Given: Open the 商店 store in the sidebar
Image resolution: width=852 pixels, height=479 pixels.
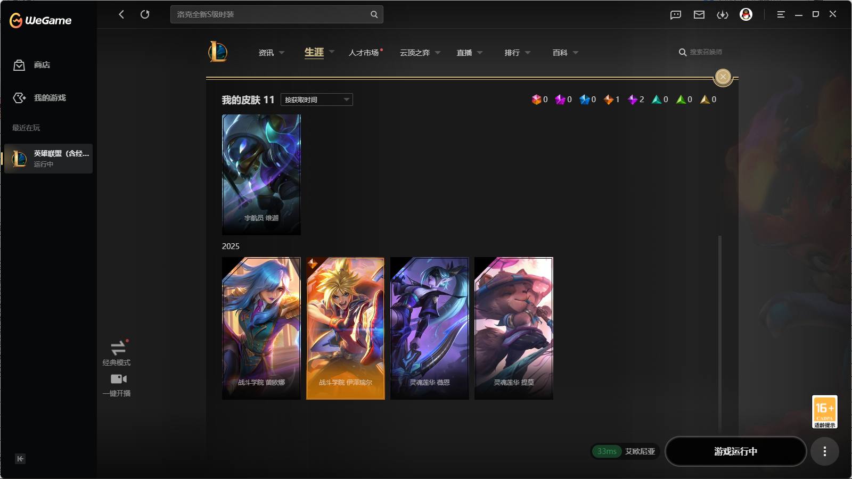Looking at the screenshot, I should 32,65.
